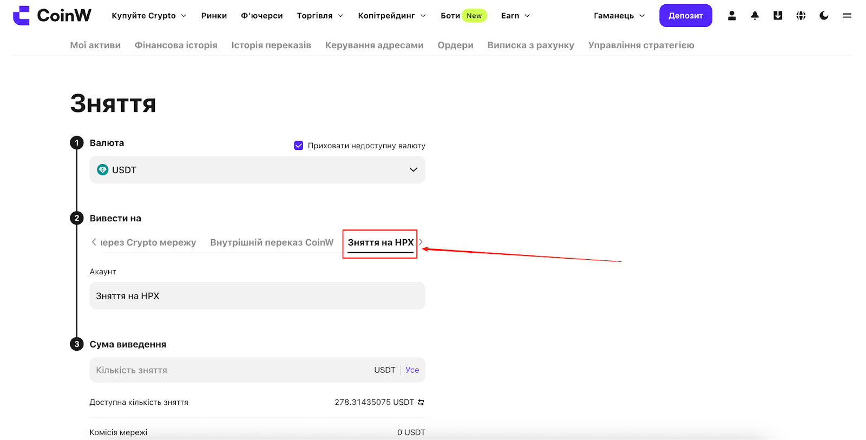866x440 pixels.
Task: Click the Акаунт field showing Зняття на HPX
Action: pyautogui.click(x=257, y=296)
